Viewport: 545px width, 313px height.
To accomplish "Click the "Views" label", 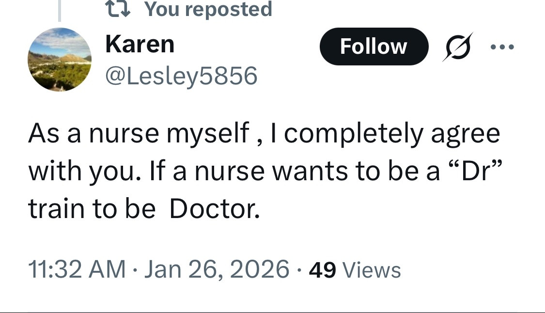I will (372, 270).
